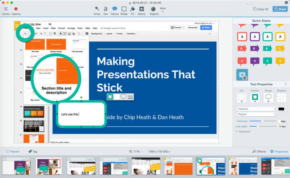Image resolution: width=290 pixels, height=178 pixels.
Task: Open the Table menu in captured Slides
Action: 87,28
